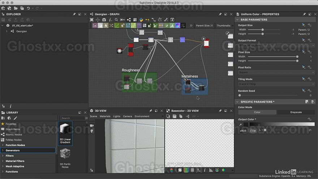
Task: Click the Output Color gradient bar
Action: click(x=282, y=124)
